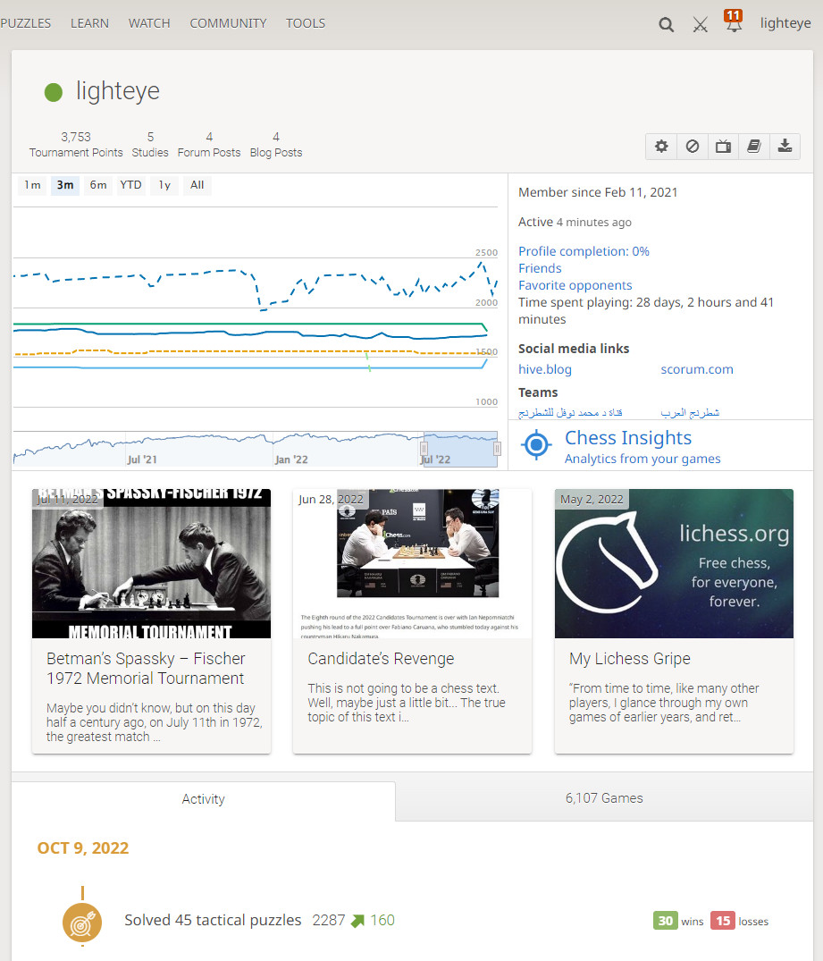Click the Member since Feb 11, 2021 text

tap(598, 192)
